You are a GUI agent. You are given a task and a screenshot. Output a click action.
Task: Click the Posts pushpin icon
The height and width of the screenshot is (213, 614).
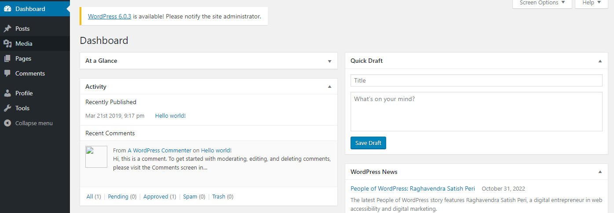(x=7, y=29)
